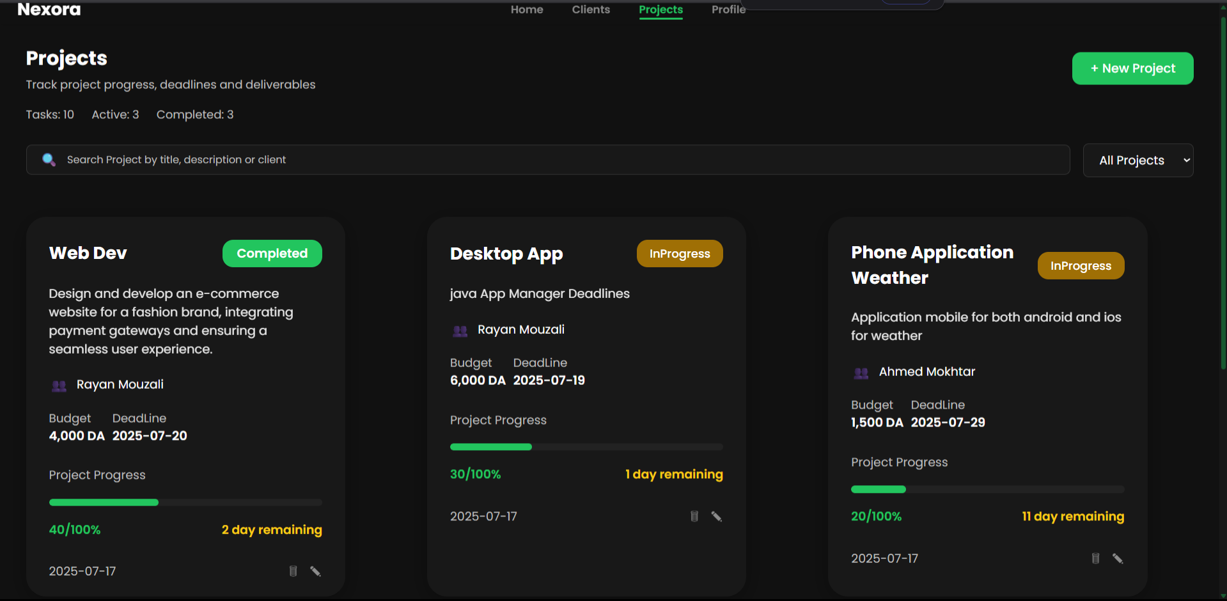Click the magnifier icon in the search bar
The height and width of the screenshot is (601, 1227).
click(49, 160)
